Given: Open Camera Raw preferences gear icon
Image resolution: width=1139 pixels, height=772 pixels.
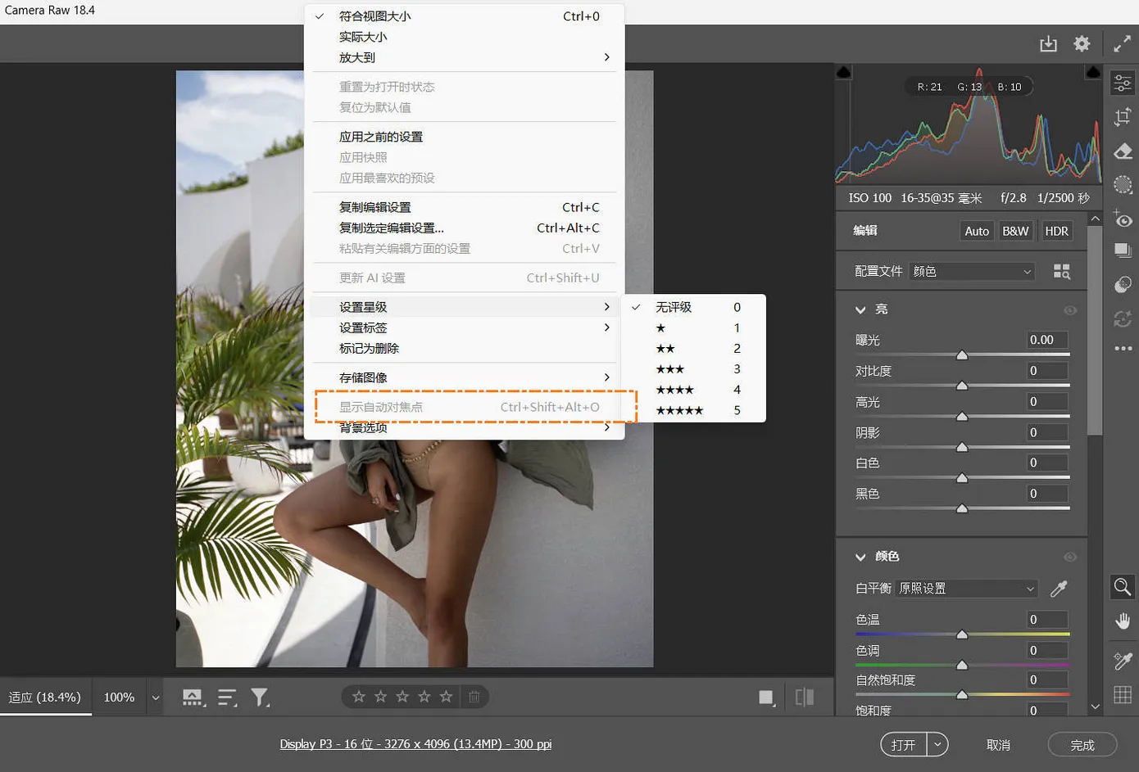Looking at the screenshot, I should [x=1082, y=44].
